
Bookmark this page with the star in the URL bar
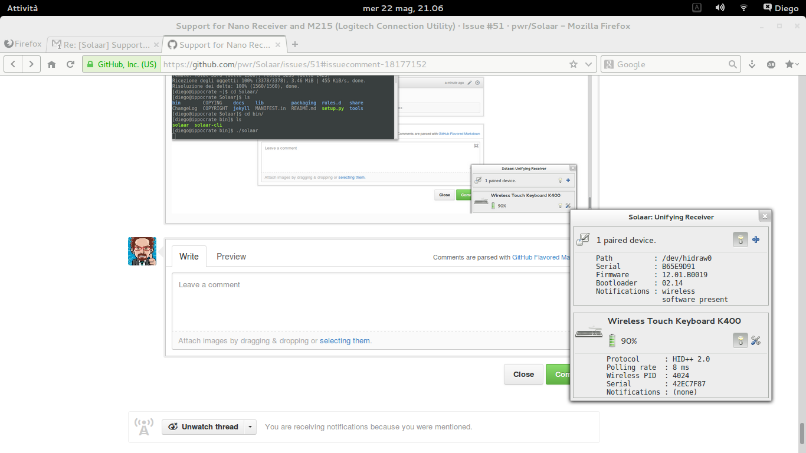(x=574, y=64)
